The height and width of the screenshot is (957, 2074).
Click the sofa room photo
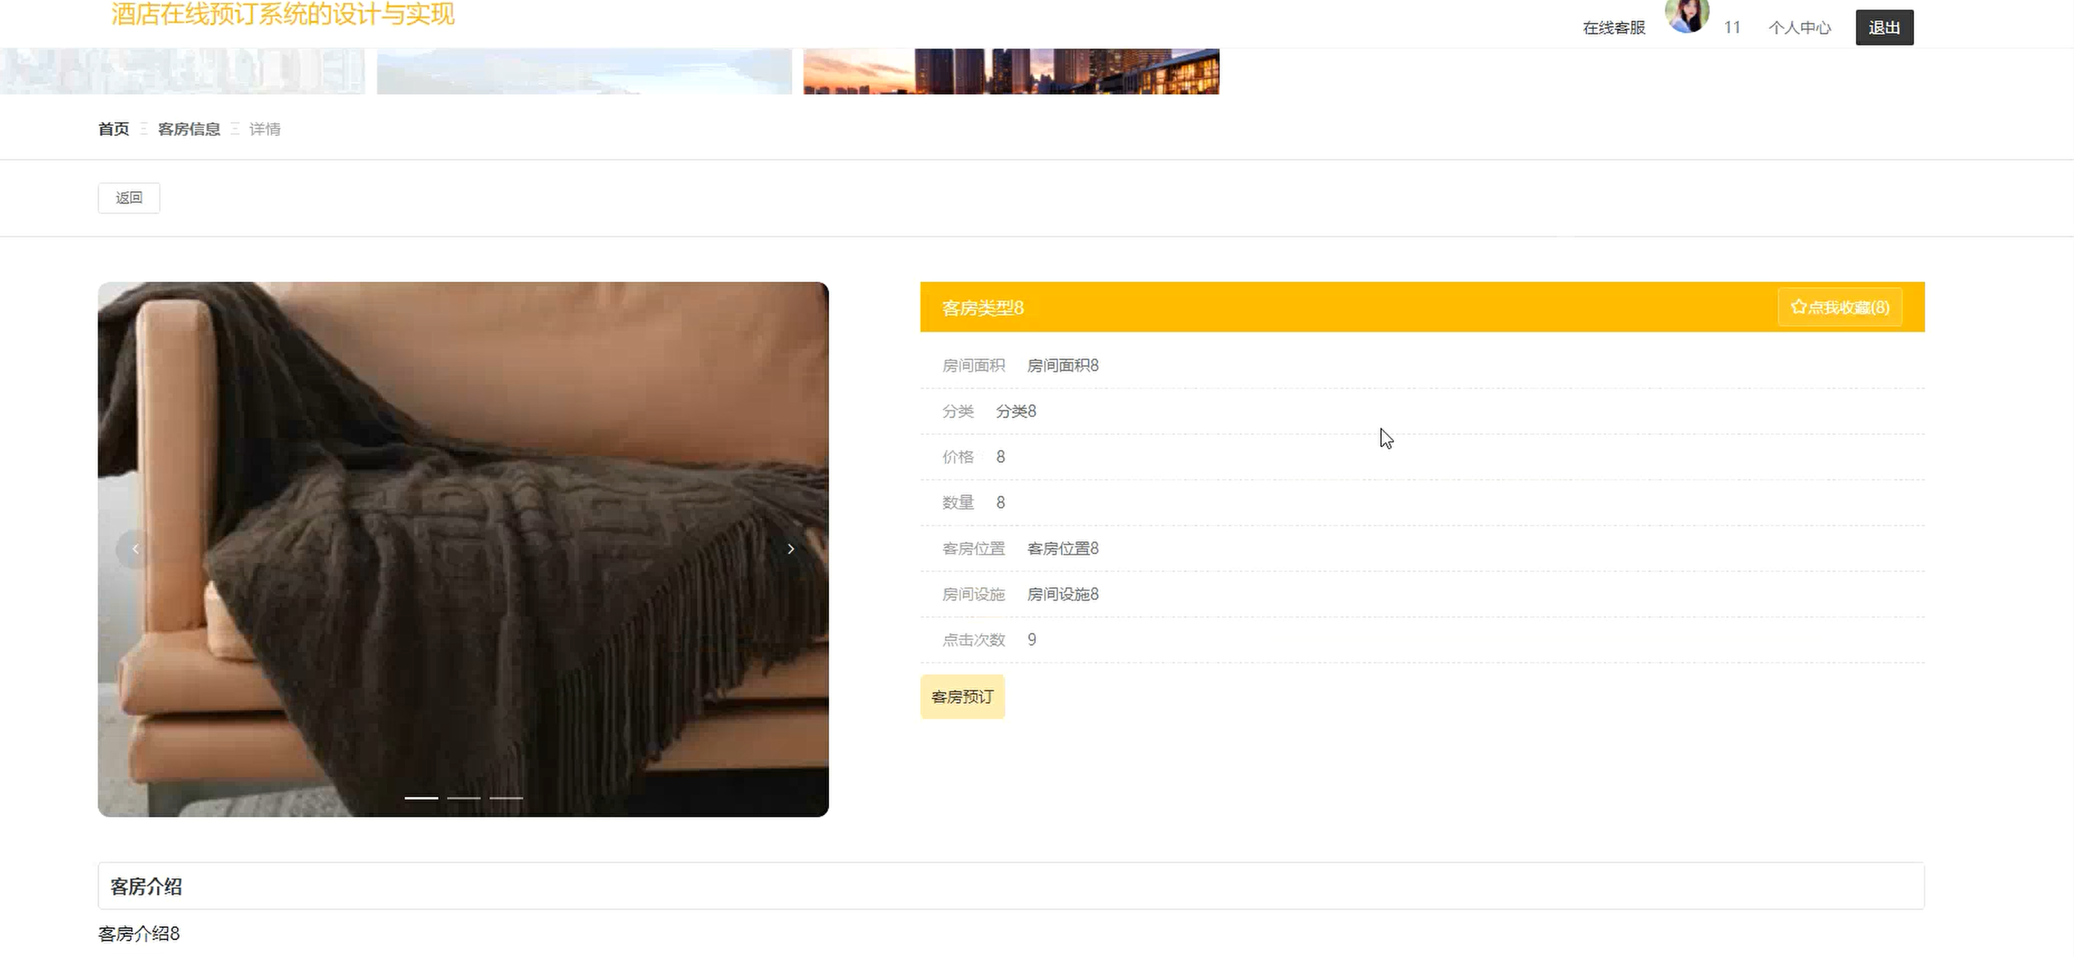pyautogui.click(x=463, y=550)
